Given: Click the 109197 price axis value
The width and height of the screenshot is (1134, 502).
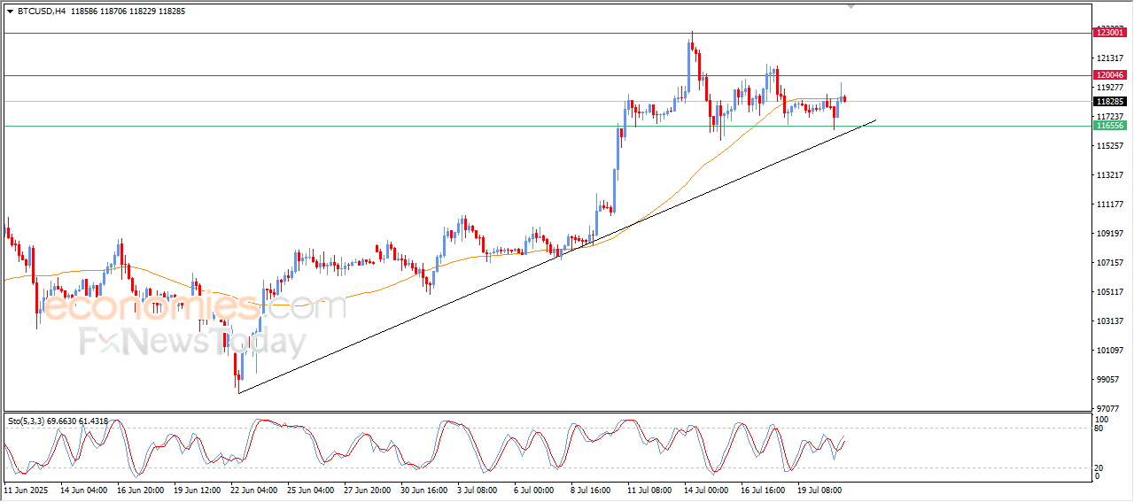Looking at the screenshot, I should point(1110,233).
